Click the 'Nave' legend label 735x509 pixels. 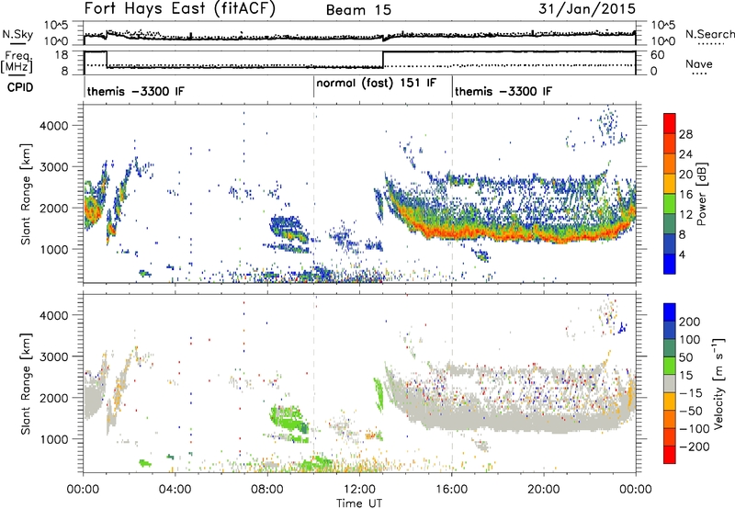point(699,63)
